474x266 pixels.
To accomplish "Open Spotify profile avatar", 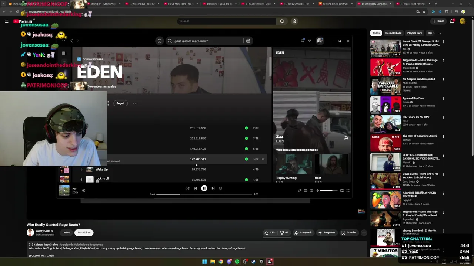I will 320,41.
